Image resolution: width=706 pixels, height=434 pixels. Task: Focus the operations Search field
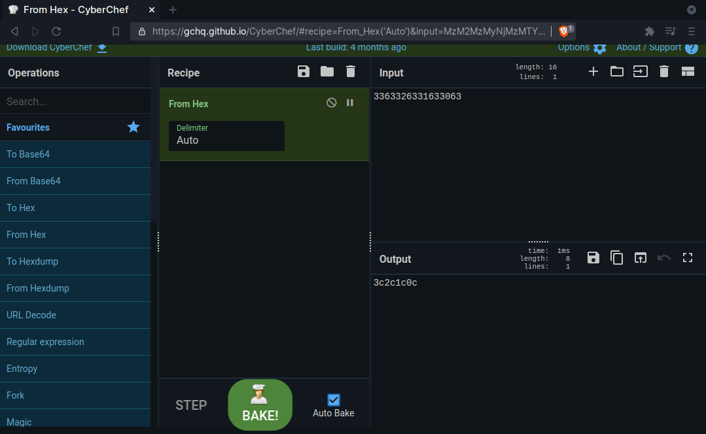[75, 102]
